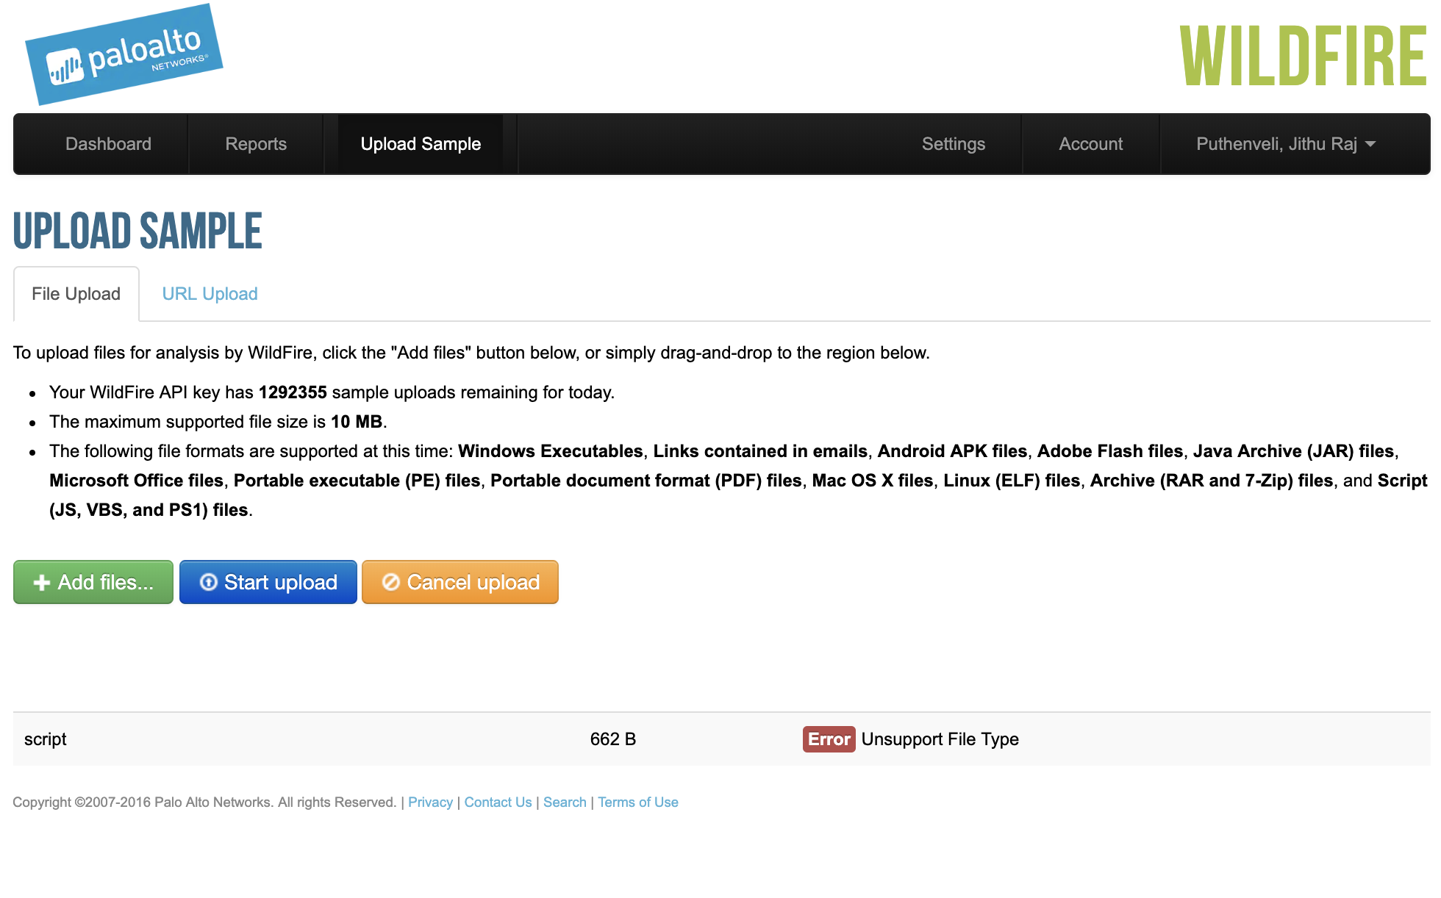Viewport: 1441px width, 898px height.
Task: Open the Settings page
Action: coord(953,144)
